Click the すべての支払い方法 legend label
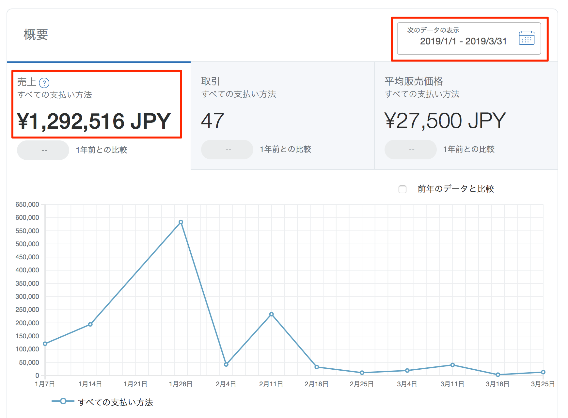The image size is (568, 418). point(116,402)
